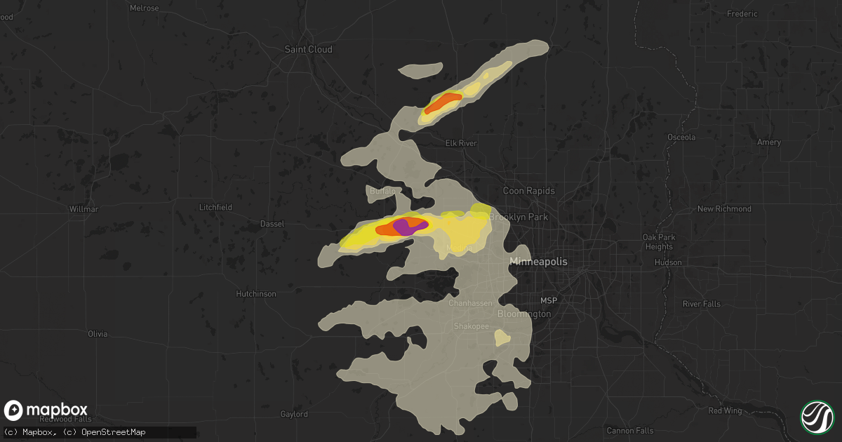Select the Bloomington label
Image resolution: width=842 pixels, height=442 pixels.
[524, 314]
